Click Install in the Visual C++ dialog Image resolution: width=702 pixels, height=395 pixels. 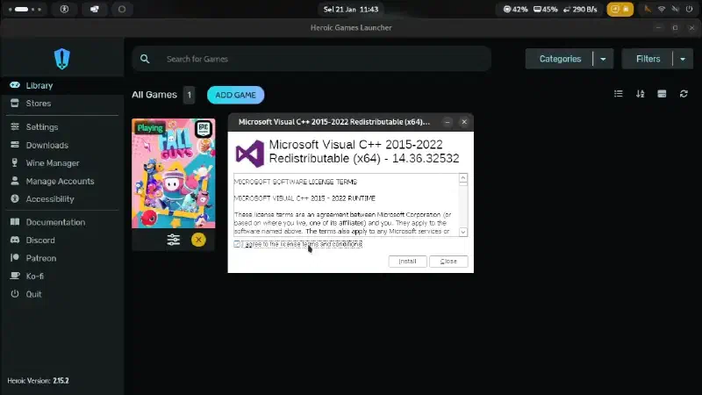point(407,261)
